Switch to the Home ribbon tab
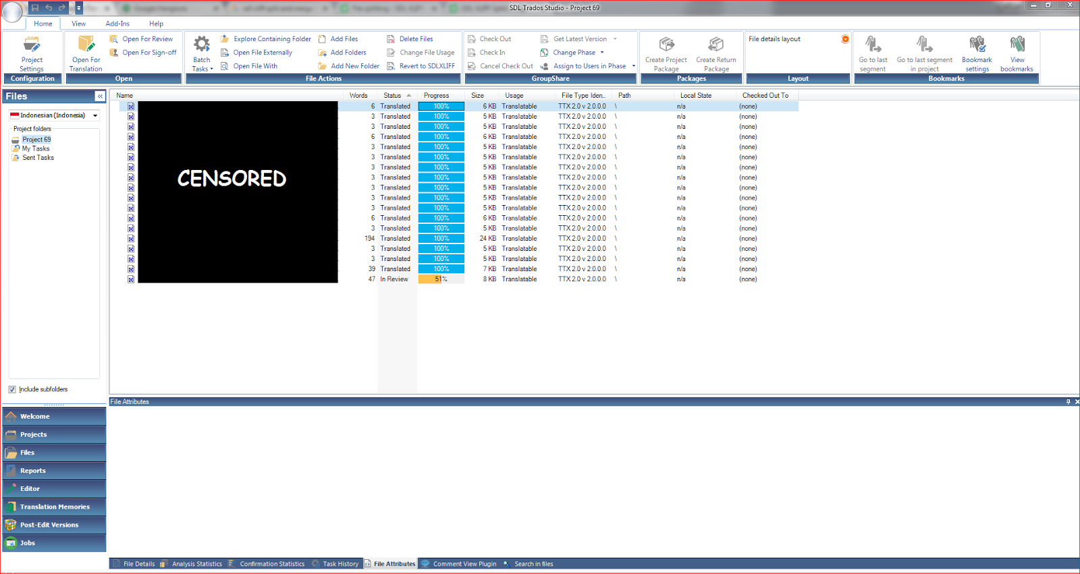 (x=43, y=24)
